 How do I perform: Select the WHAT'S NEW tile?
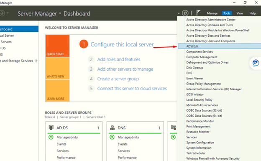(x=57, y=68)
